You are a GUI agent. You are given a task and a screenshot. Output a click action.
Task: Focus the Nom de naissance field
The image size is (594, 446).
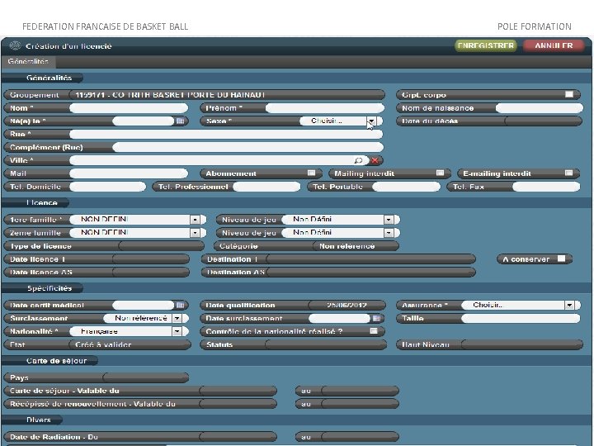[x=539, y=108]
